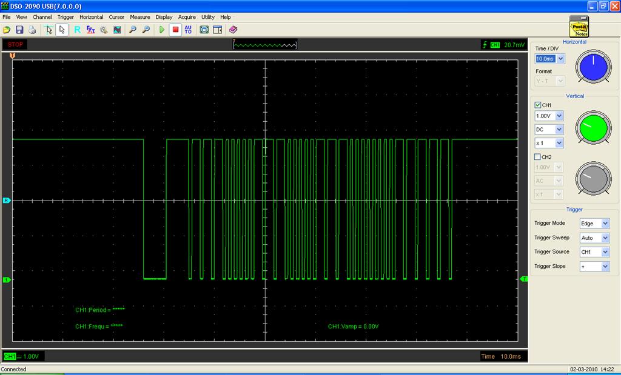Click the green CH1 vertical knob
Screen dimensions: 621x375
coord(593,127)
